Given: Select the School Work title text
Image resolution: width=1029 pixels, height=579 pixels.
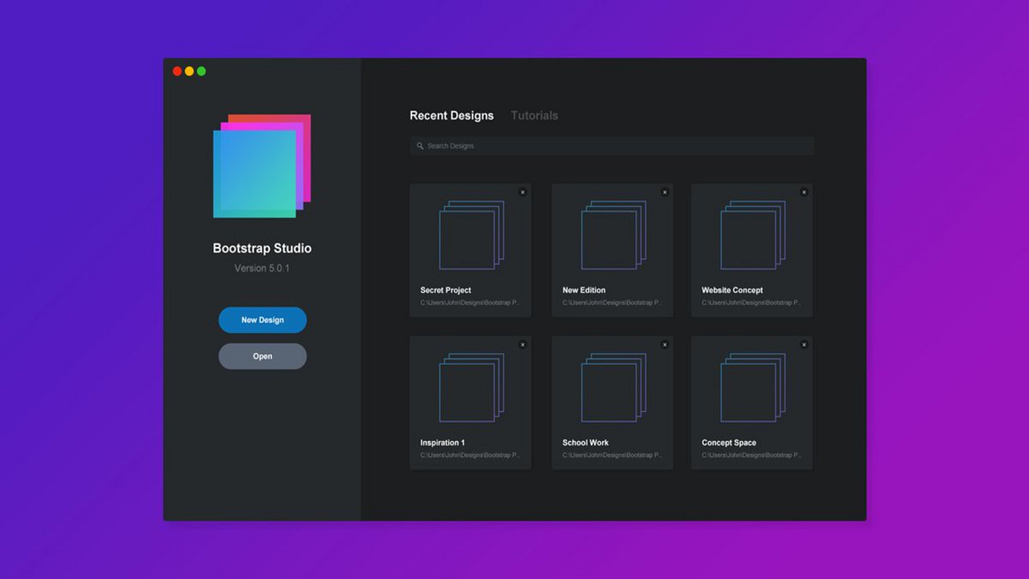Looking at the screenshot, I should (x=586, y=443).
